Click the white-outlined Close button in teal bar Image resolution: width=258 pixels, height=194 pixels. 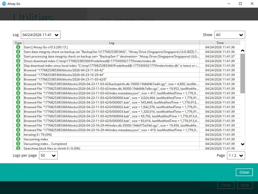point(244,172)
